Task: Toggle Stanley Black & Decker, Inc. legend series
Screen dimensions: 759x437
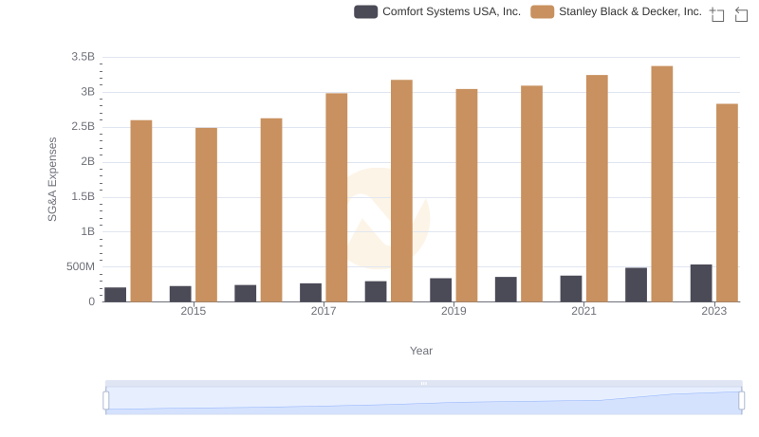Action: click(616, 11)
